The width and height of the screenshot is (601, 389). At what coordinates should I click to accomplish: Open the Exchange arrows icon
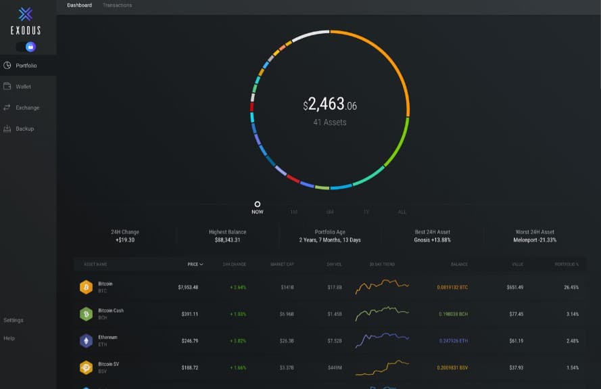pos(7,108)
